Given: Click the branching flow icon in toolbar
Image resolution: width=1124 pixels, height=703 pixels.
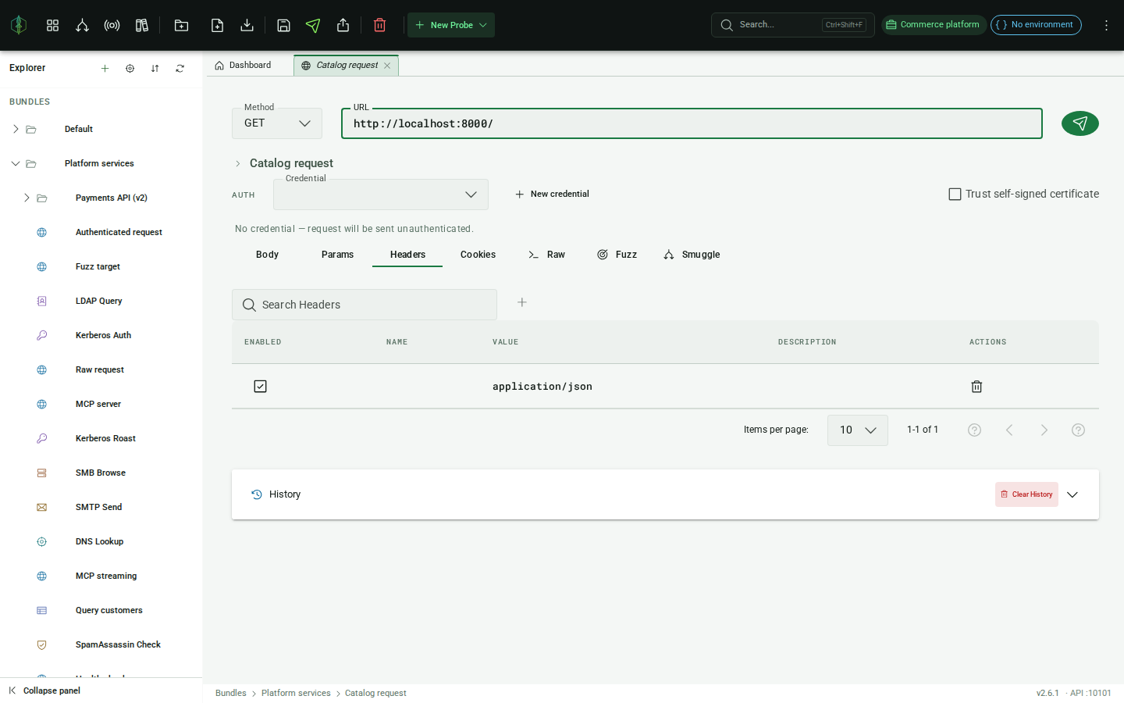Looking at the screenshot, I should (x=82, y=25).
